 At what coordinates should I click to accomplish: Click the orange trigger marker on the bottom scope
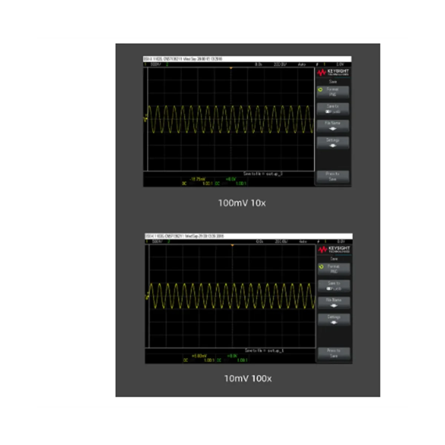tap(232, 245)
